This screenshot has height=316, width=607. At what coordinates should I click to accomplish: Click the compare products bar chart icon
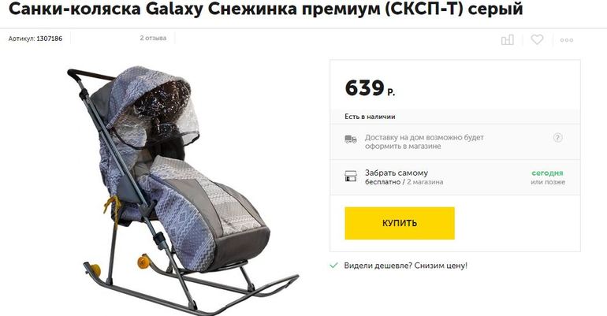click(x=507, y=39)
